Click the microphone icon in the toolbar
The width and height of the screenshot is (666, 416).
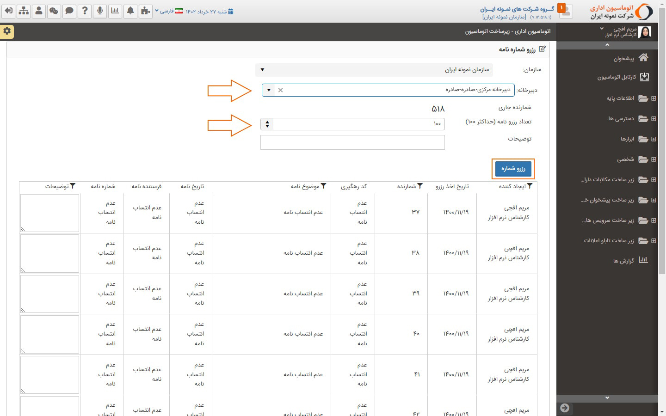click(99, 11)
